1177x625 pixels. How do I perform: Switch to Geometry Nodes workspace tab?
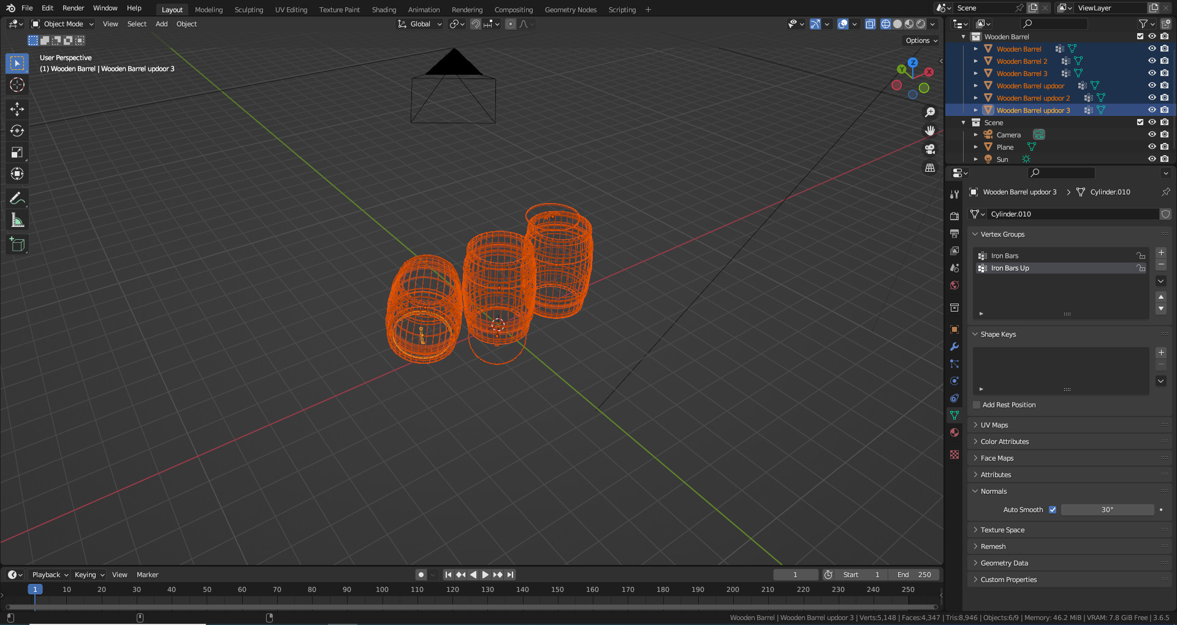pyautogui.click(x=570, y=10)
